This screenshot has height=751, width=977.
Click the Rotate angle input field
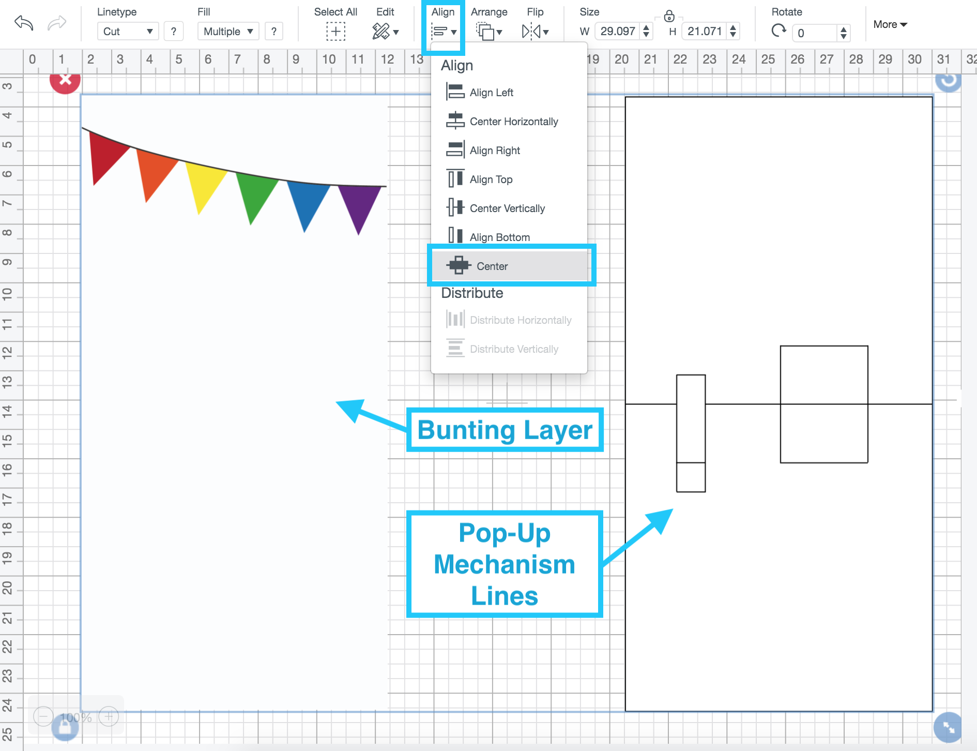(x=815, y=33)
